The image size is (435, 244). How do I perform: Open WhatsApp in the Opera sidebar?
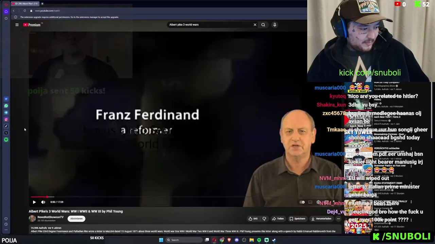(6, 106)
